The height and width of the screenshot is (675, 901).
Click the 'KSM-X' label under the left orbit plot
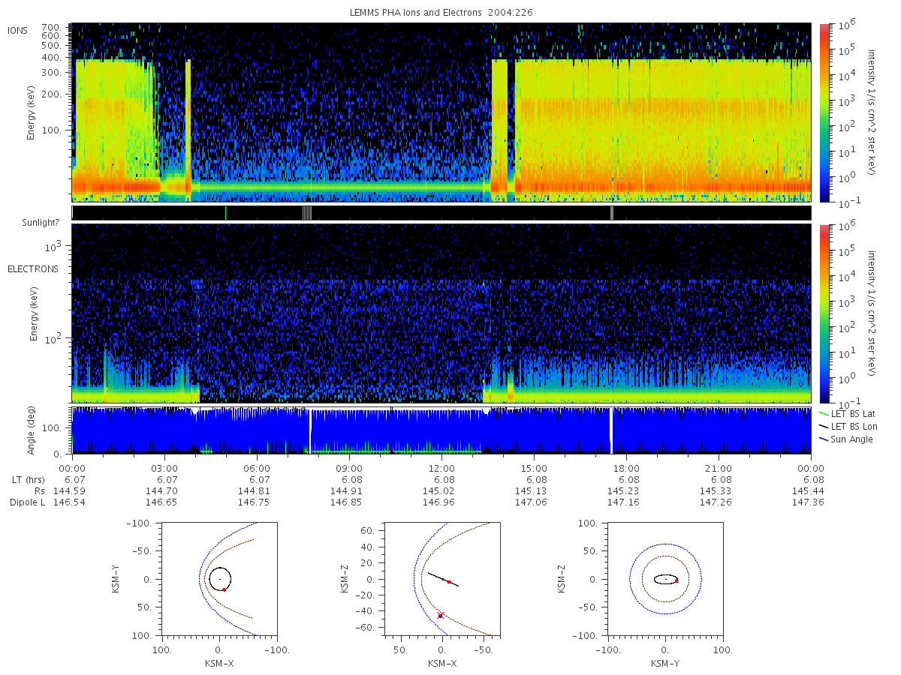pyautogui.click(x=219, y=664)
